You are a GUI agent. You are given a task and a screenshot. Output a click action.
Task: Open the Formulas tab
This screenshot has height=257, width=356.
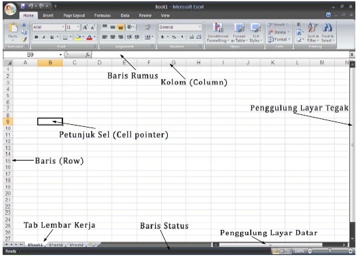(102, 16)
